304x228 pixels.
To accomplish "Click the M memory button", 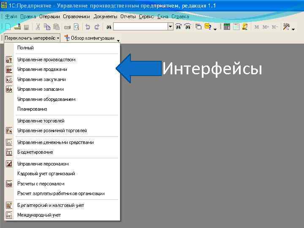I will click(x=257, y=27).
